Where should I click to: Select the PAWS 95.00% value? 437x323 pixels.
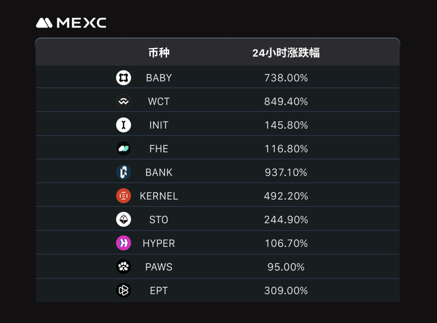(x=286, y=267)
